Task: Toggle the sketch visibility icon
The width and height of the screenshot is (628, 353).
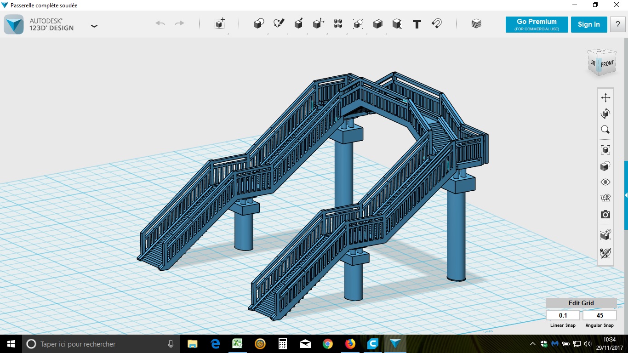Action: [x=605, y=253]
